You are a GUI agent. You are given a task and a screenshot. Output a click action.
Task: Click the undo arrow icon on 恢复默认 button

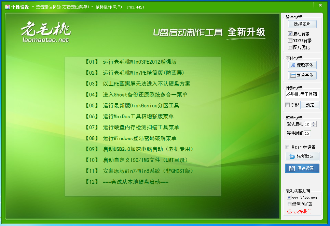coord(292,156)
